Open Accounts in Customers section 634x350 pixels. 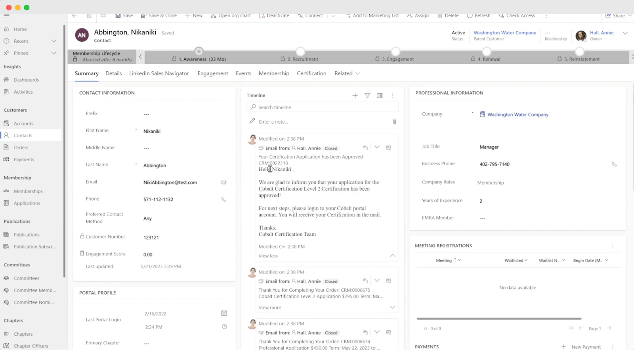point(23,124)
